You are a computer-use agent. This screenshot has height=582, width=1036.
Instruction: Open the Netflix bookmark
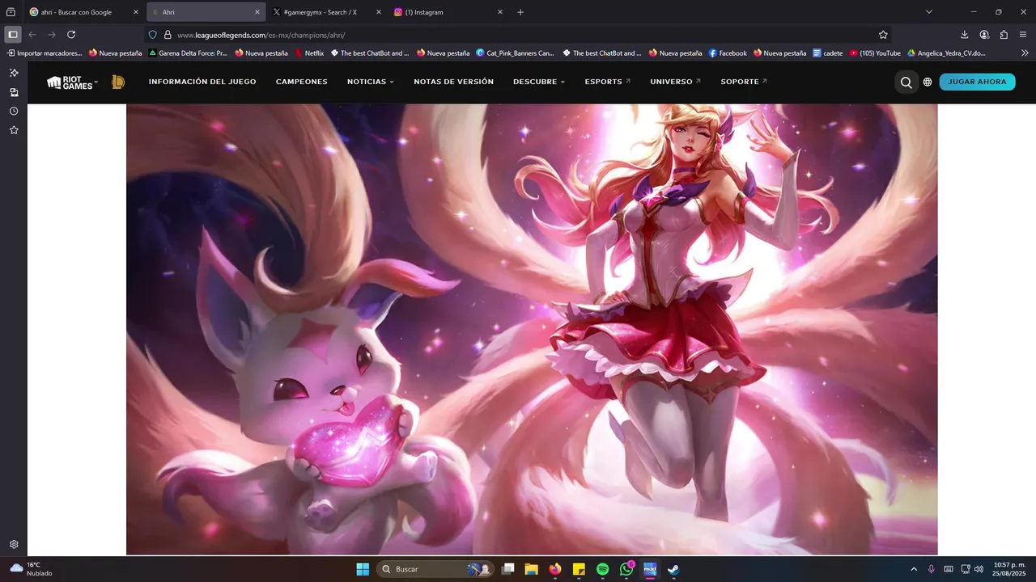pos(309,53)
